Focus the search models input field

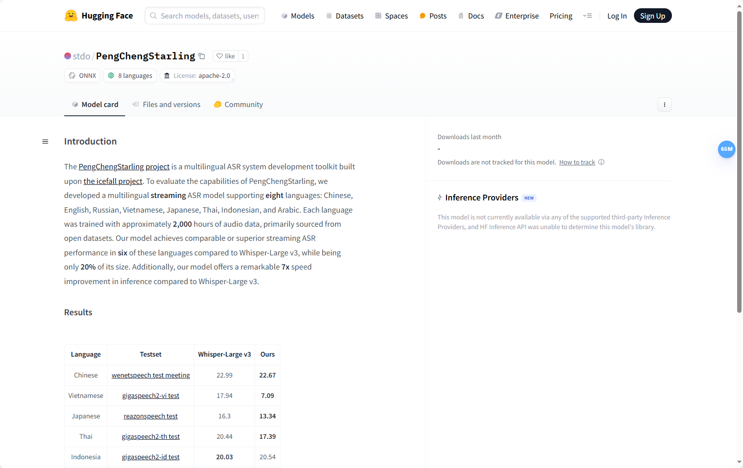(204, 16)
